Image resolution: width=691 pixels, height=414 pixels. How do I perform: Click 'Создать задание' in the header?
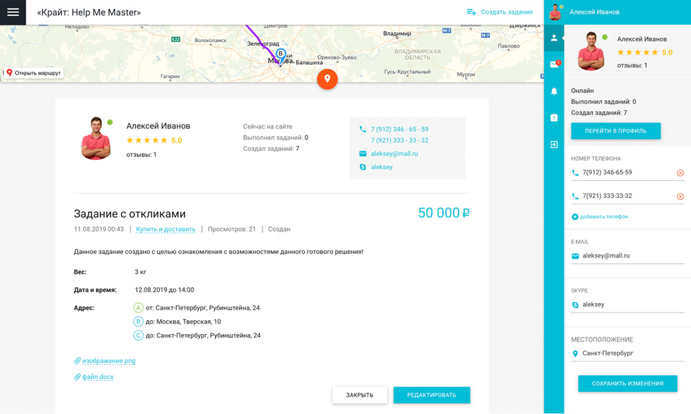(x=500, y=12)
